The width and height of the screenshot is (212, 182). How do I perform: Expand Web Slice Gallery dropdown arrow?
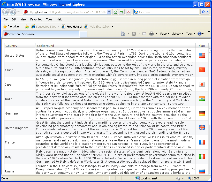(113, 27)
